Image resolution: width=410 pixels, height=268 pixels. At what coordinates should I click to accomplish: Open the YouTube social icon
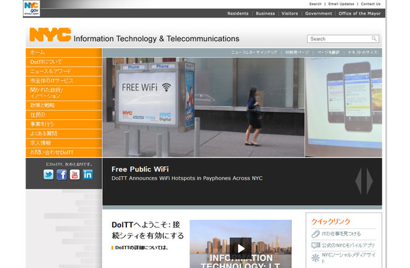click(x=75, y=174)
